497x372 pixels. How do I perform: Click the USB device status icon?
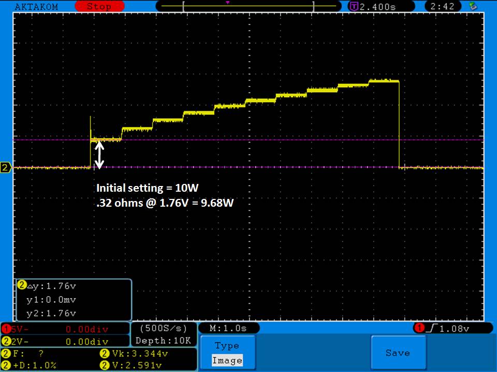point(473,6)
